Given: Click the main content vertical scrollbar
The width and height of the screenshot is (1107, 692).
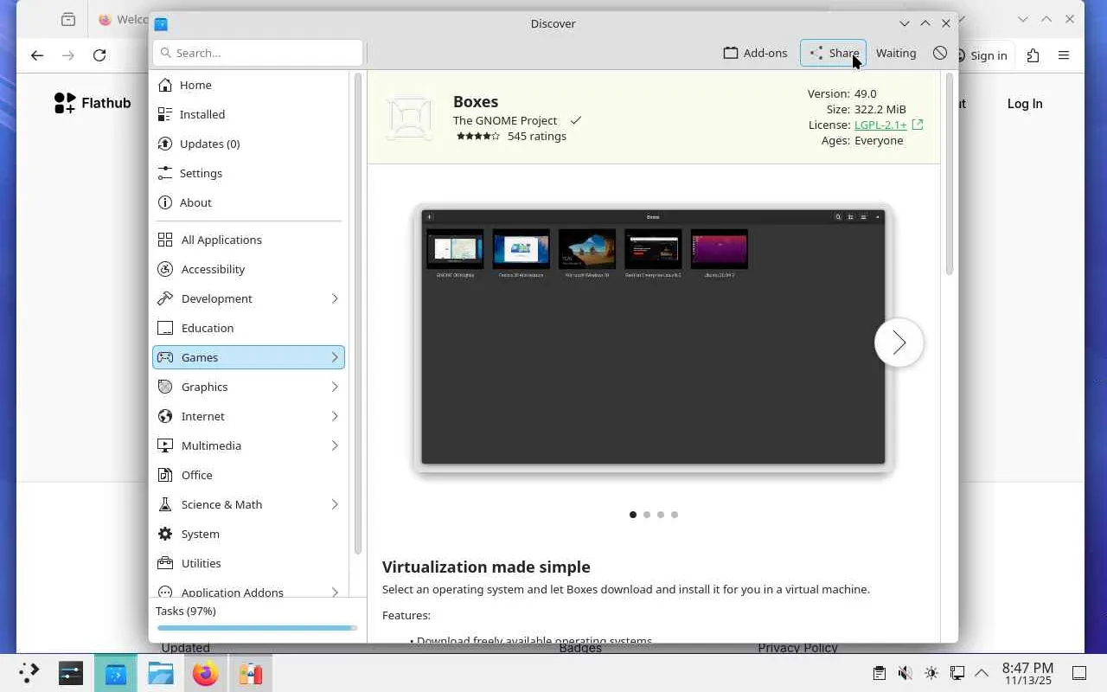Looking at the screenshot, I should 949,175.
